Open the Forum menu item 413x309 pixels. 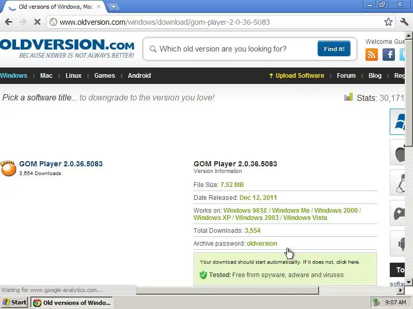coord(346,76)
